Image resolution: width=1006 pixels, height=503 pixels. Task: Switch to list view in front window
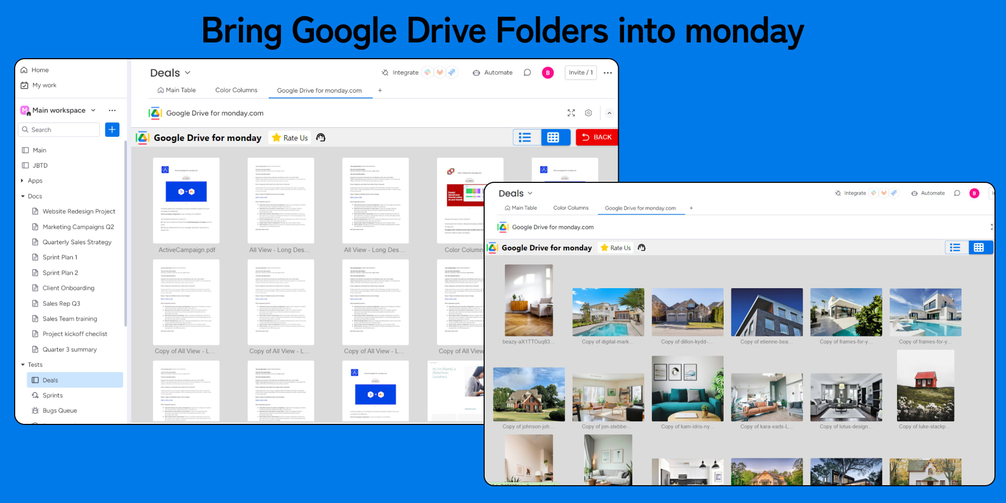coord(955,247)
